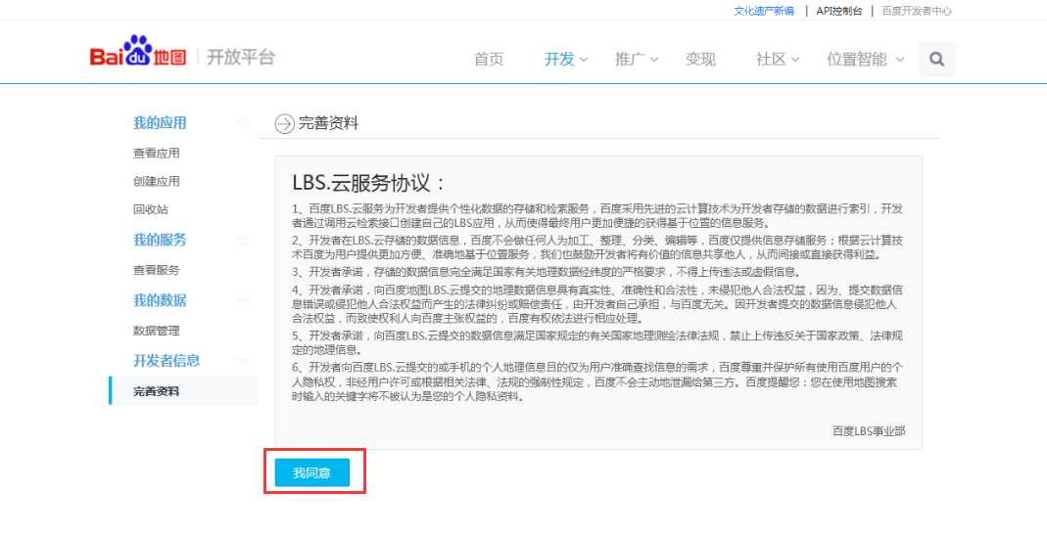Click the LBS.云服务协议 heading
Image resolution: width=1047 pixels, height=537 pixels.
[368, 183]
